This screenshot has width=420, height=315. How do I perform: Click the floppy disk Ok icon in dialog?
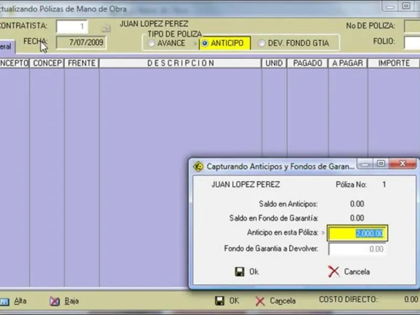[239, 271]
